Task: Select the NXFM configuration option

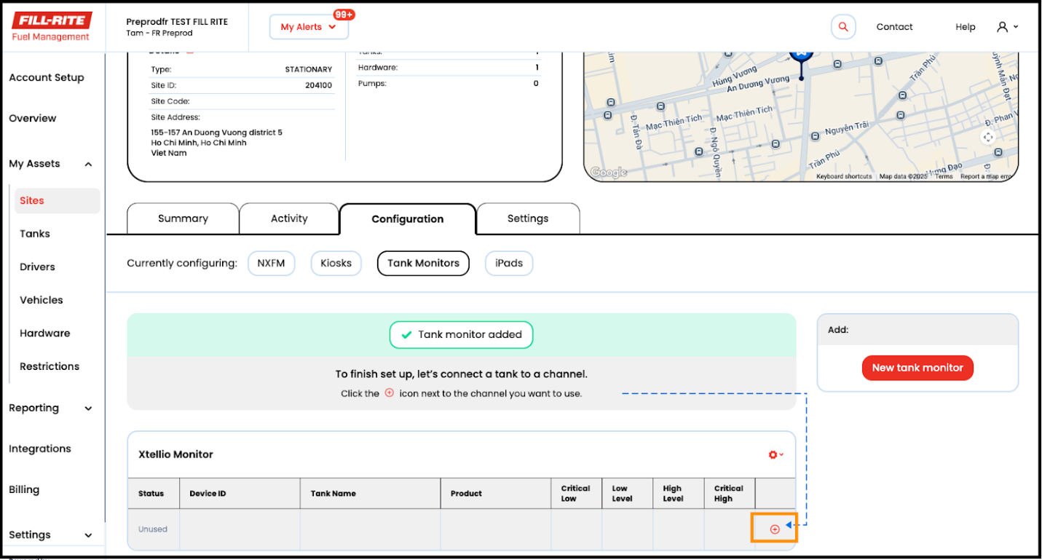Action: (x=271, y=263)
